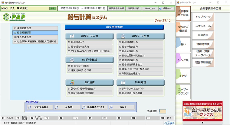The height and width of the screenshot is (125, 230).
Task: Click the F12 終了 function key
Action: (x=167, y=118)
